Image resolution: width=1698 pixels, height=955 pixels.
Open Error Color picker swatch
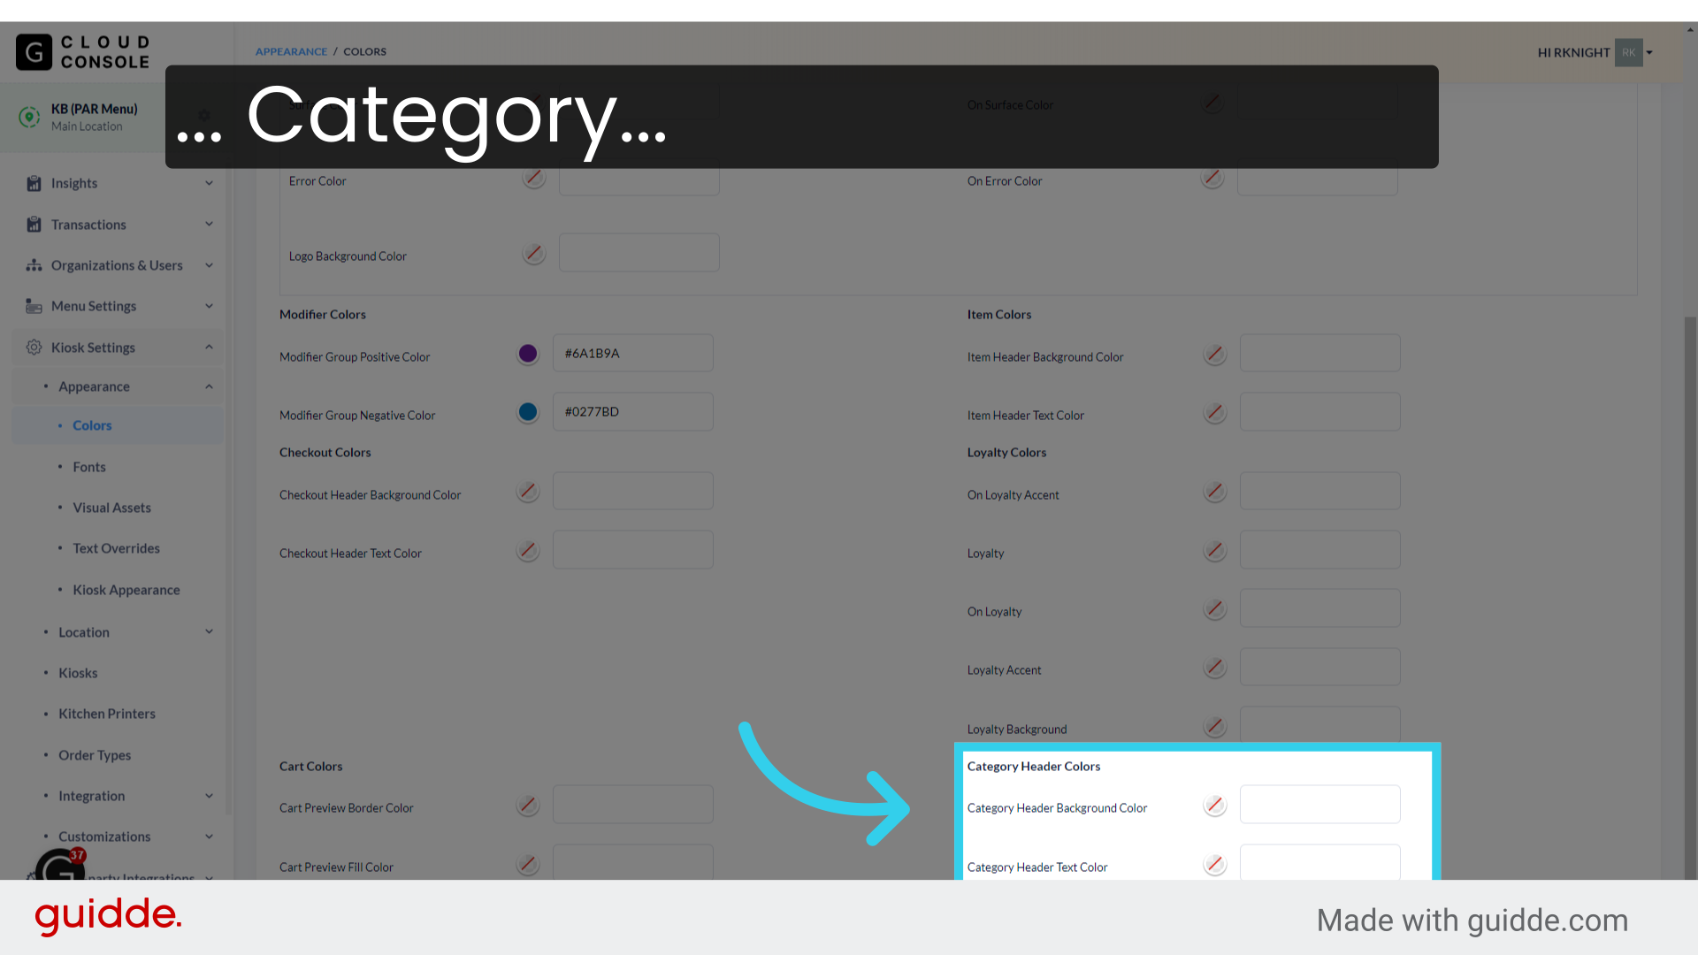click(x=534, y=178)
